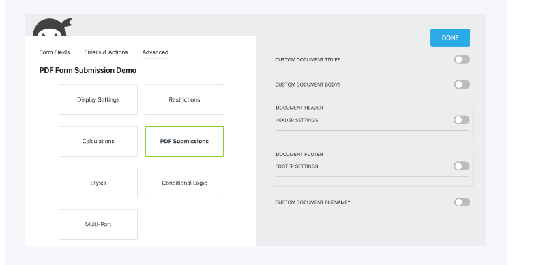
Task: Click the Footer Settings label text
Action: (297, 166)
